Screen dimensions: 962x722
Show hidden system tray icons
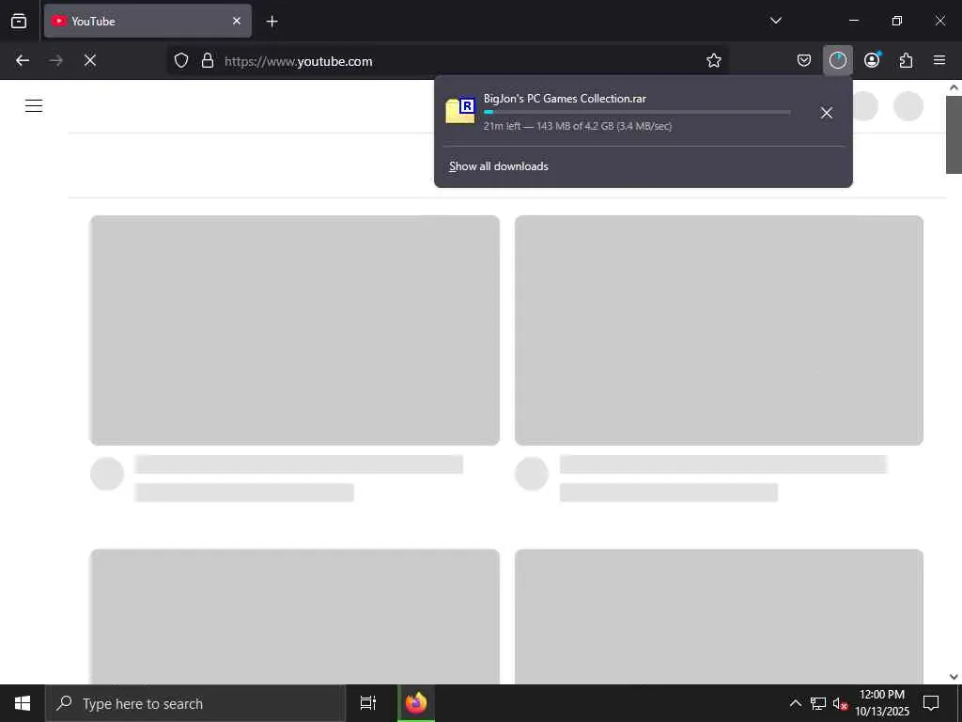coord(795,703)
